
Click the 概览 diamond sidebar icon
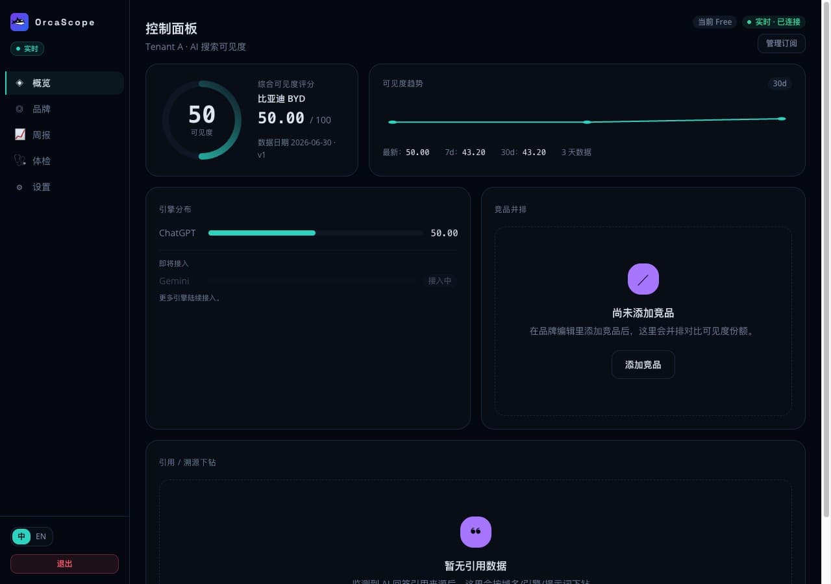tap(19, 83)
